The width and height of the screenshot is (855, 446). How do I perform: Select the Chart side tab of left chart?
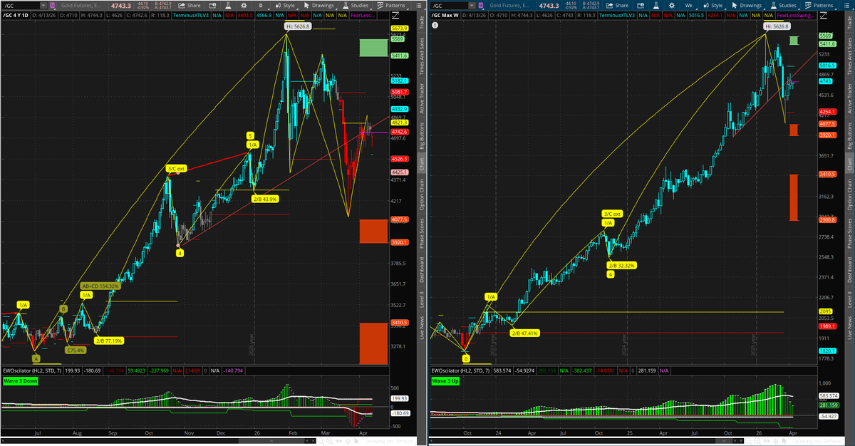420,164
